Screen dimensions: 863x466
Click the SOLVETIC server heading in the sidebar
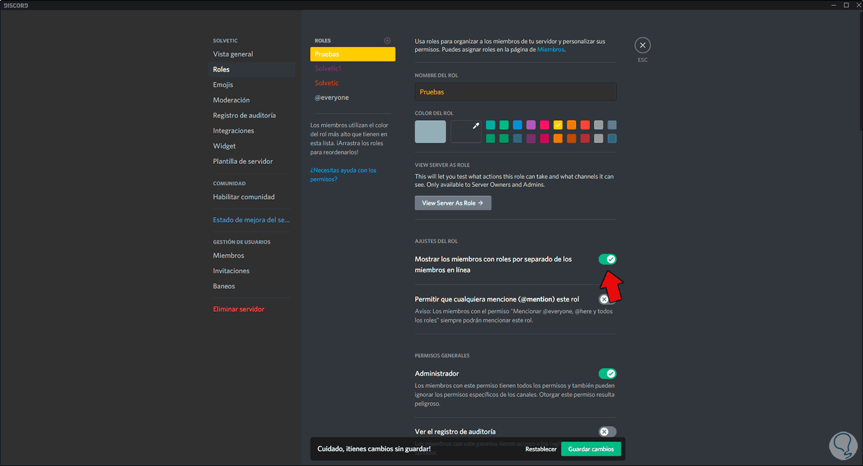[x=225, y=41]
